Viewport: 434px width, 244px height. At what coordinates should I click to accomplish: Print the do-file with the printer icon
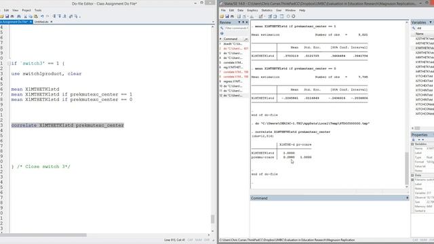[12, 16]
